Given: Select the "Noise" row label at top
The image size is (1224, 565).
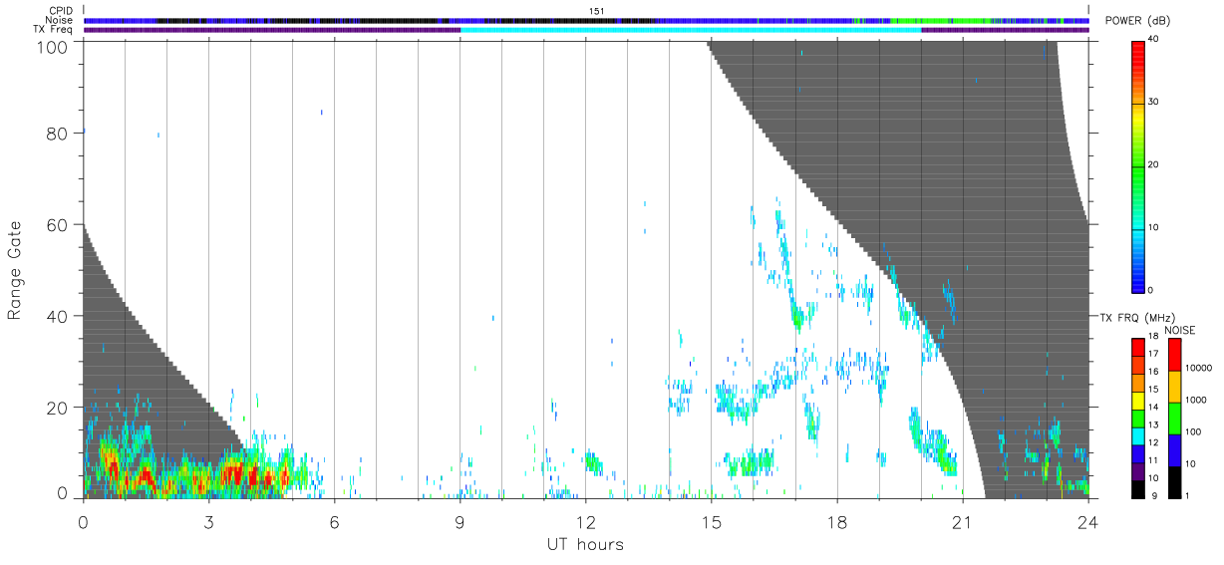Looking at the screenshot, I should [60, 20].
